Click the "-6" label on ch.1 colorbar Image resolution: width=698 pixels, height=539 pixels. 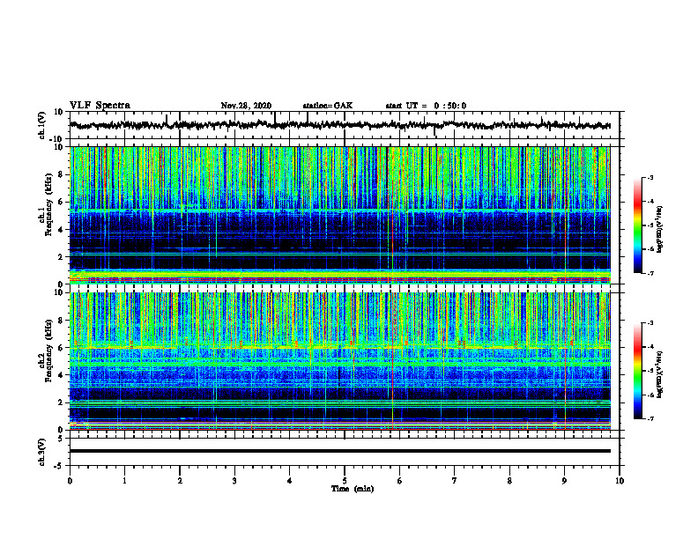pos(650,249)
